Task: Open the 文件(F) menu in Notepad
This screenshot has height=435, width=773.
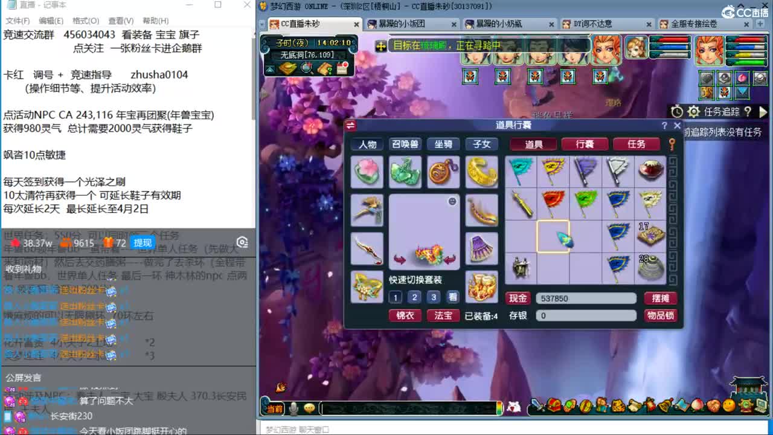Action: pyautogui.click(x=18, y=21)
